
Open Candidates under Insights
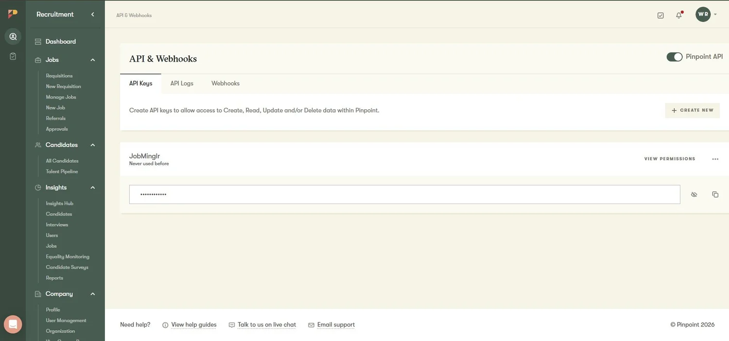tap(59, 214)
